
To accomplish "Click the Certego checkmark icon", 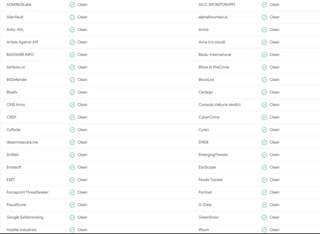I will 264,92.
